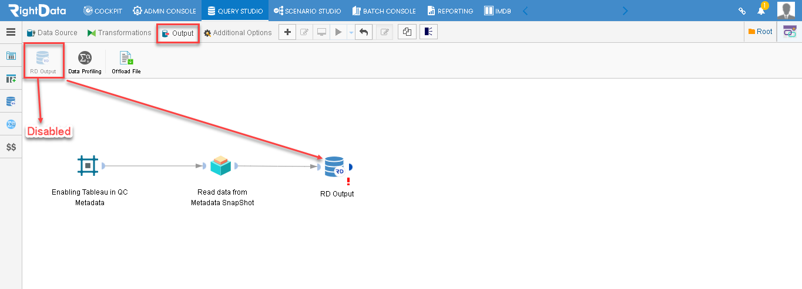802x289 pixels.
Task: Select the Data Profiling tool
Action: coord(85,63)
